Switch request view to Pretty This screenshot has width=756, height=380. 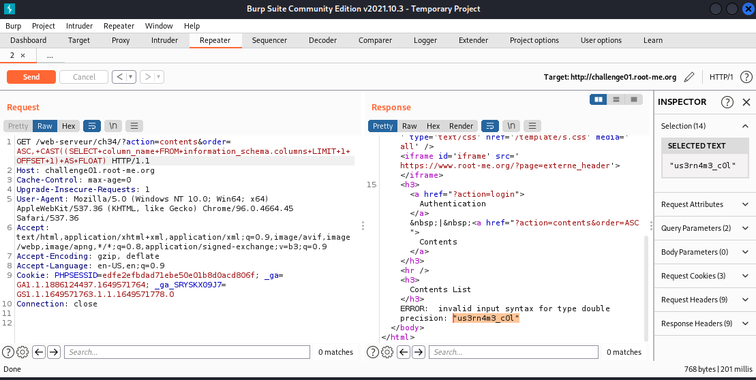point(18,126)
